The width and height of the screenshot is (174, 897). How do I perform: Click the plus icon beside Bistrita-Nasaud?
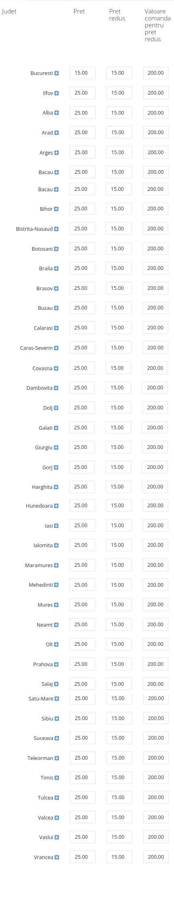point(56,229)
